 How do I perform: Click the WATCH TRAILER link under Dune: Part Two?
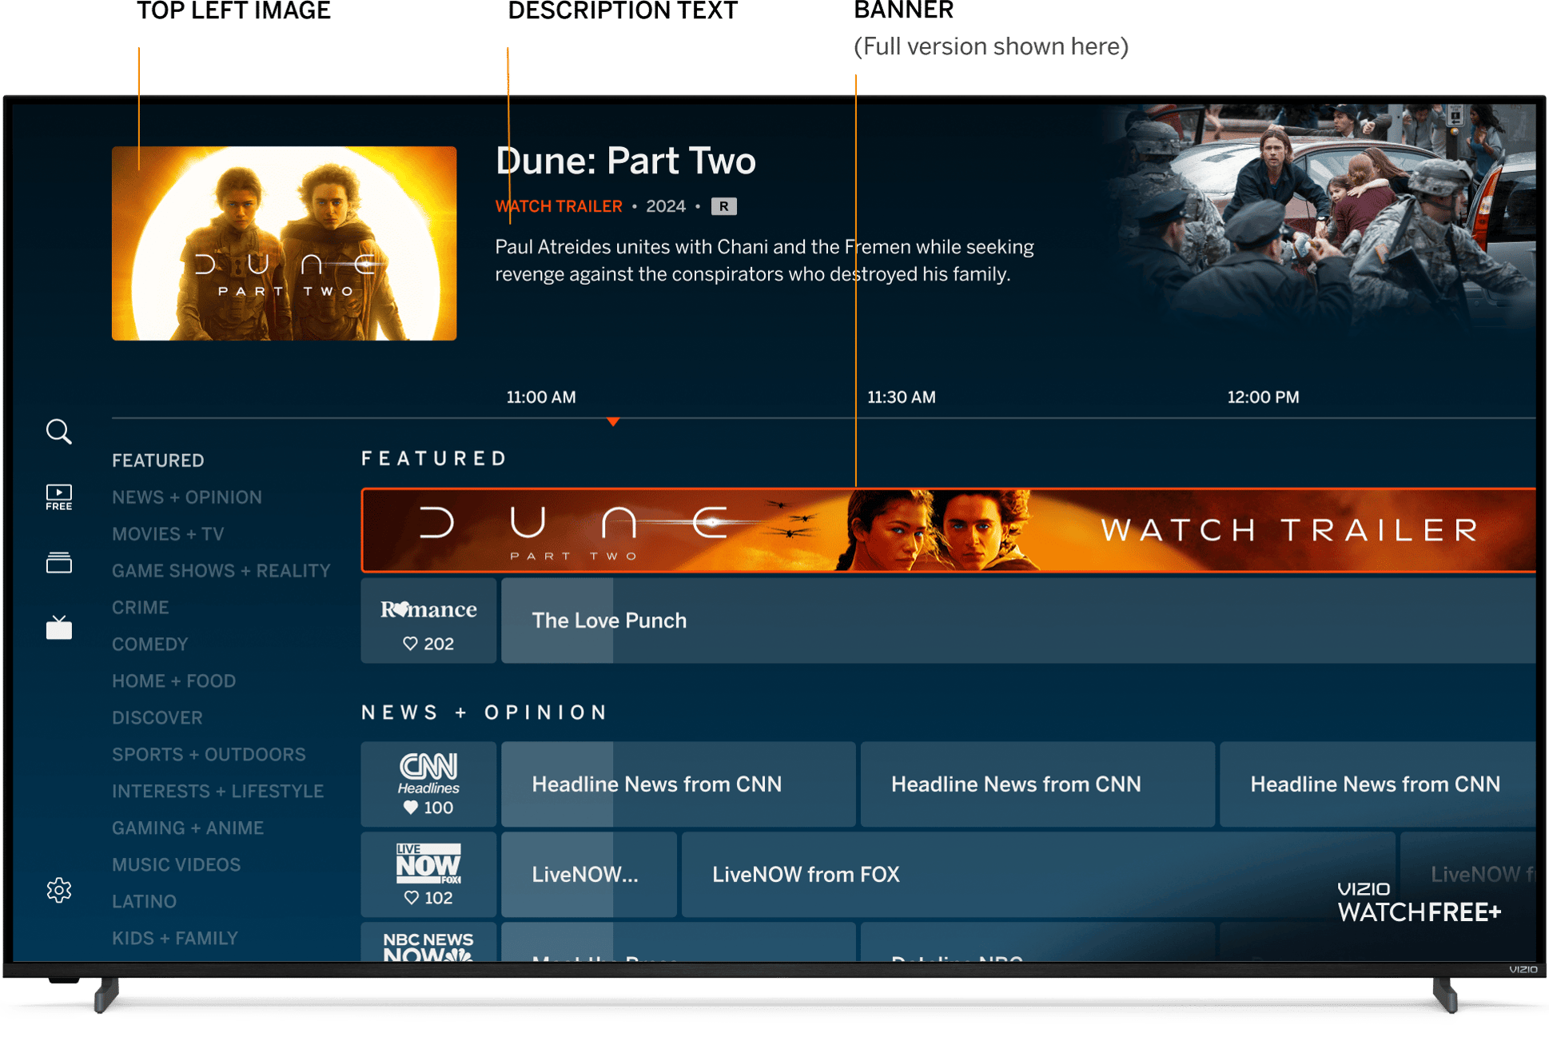tap(559, 205)
